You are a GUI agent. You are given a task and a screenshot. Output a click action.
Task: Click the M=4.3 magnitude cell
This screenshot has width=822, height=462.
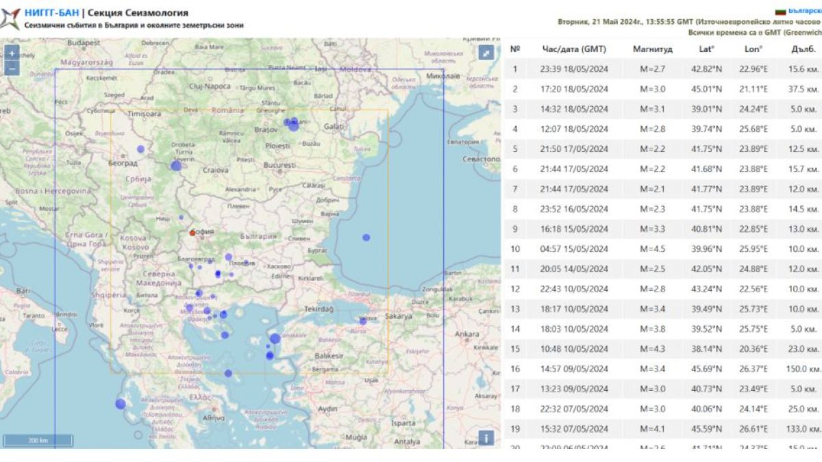pos(652,349)
